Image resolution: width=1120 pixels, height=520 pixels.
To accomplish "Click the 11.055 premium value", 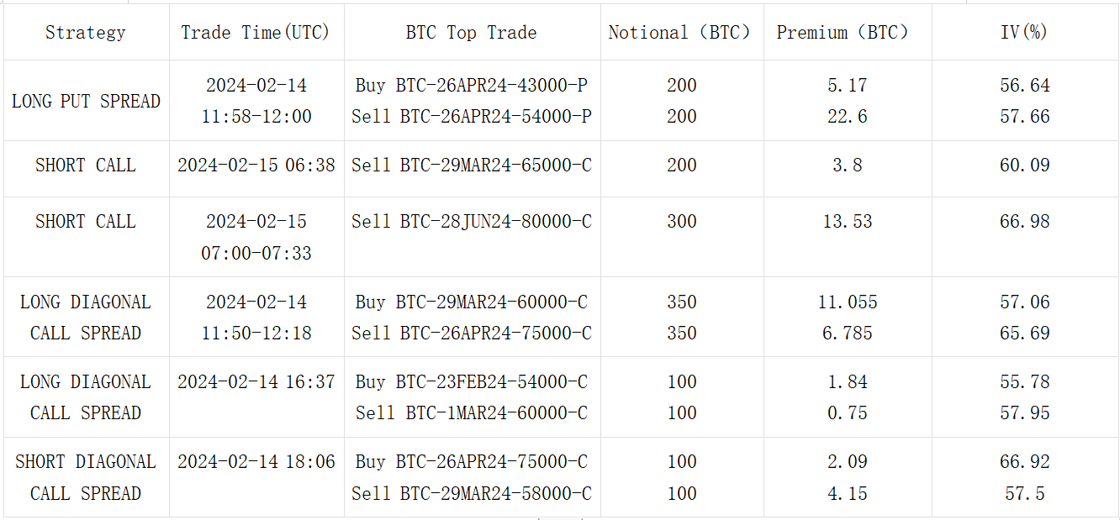I will 847,302.
